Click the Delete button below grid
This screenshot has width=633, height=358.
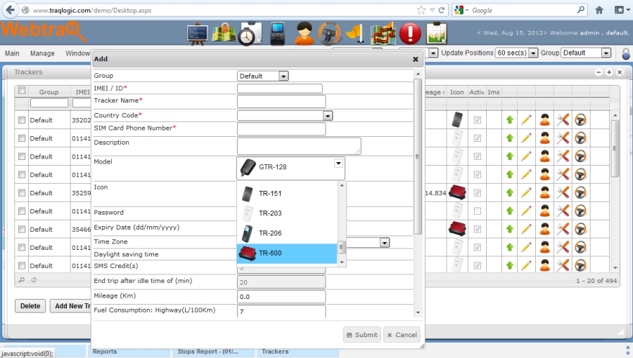[30, 306]
